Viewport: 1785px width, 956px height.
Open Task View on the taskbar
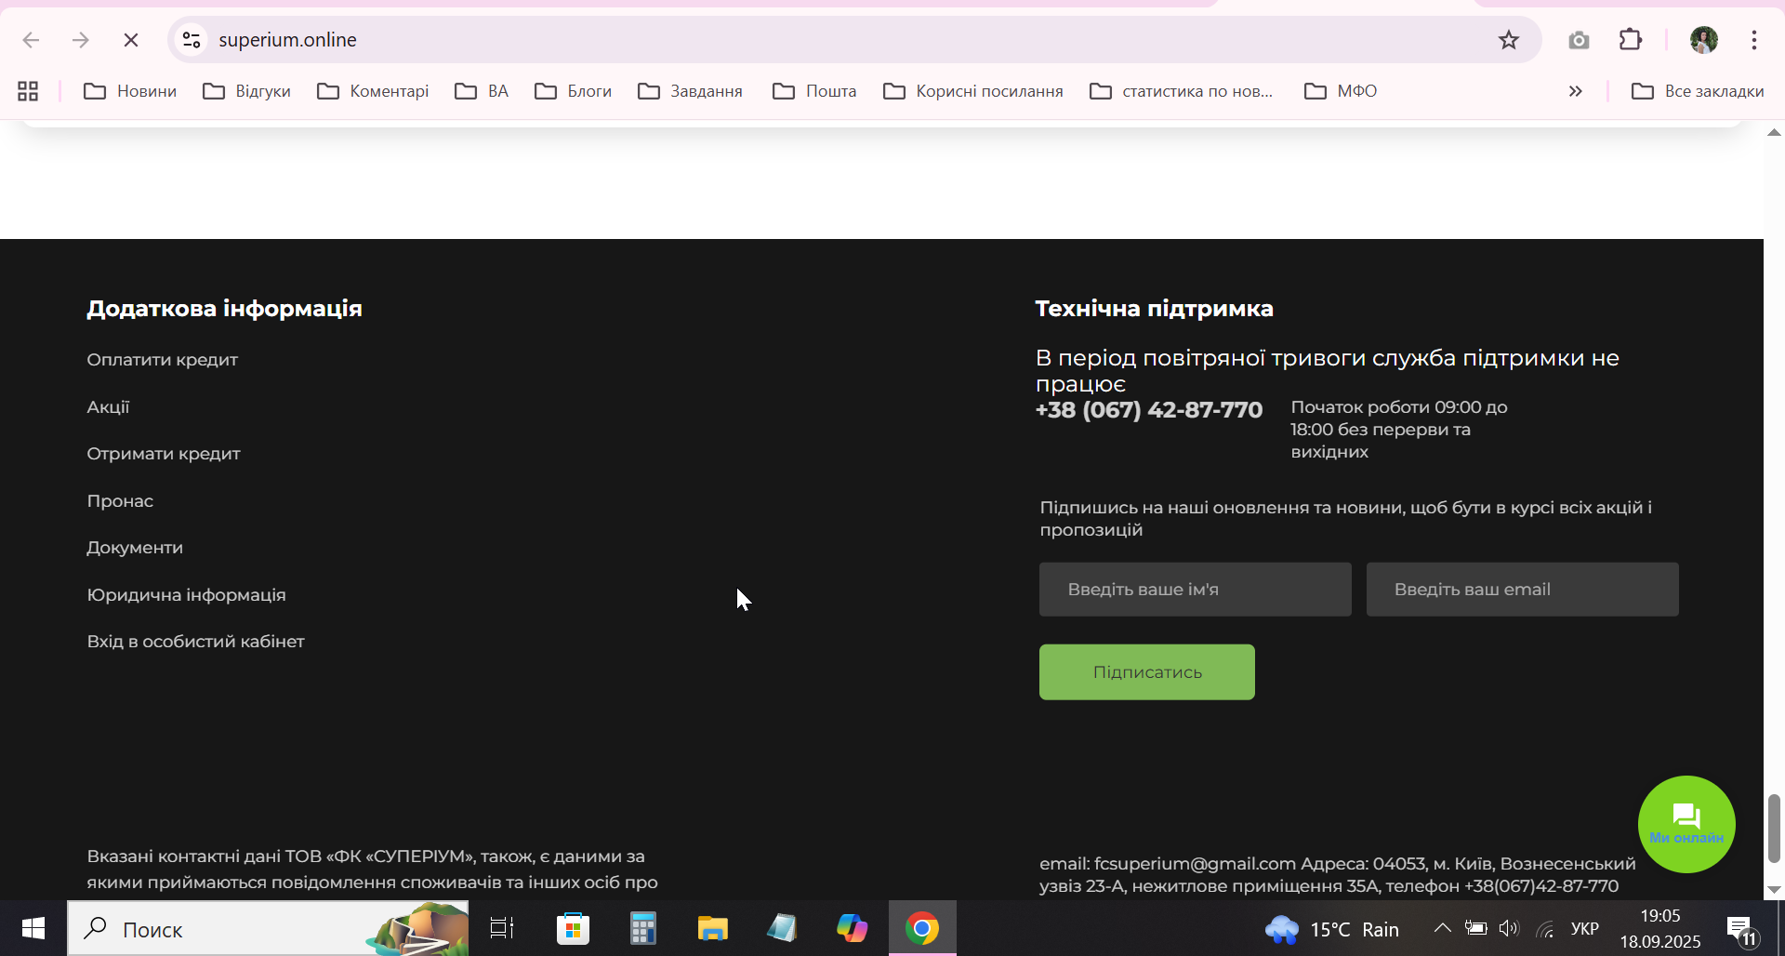[x=502, y=928]
